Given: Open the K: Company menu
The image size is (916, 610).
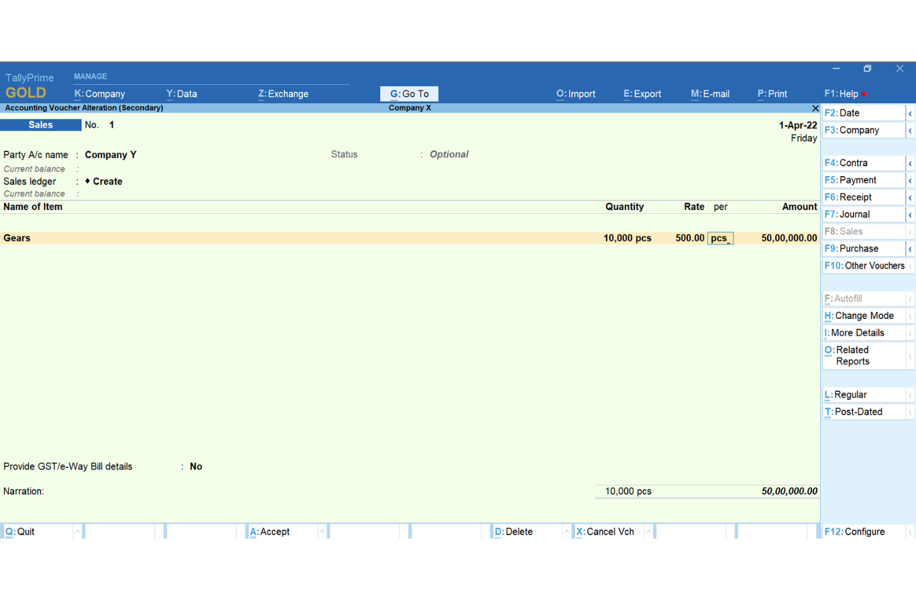Looking at the screenshot, I should coord(100,93).
